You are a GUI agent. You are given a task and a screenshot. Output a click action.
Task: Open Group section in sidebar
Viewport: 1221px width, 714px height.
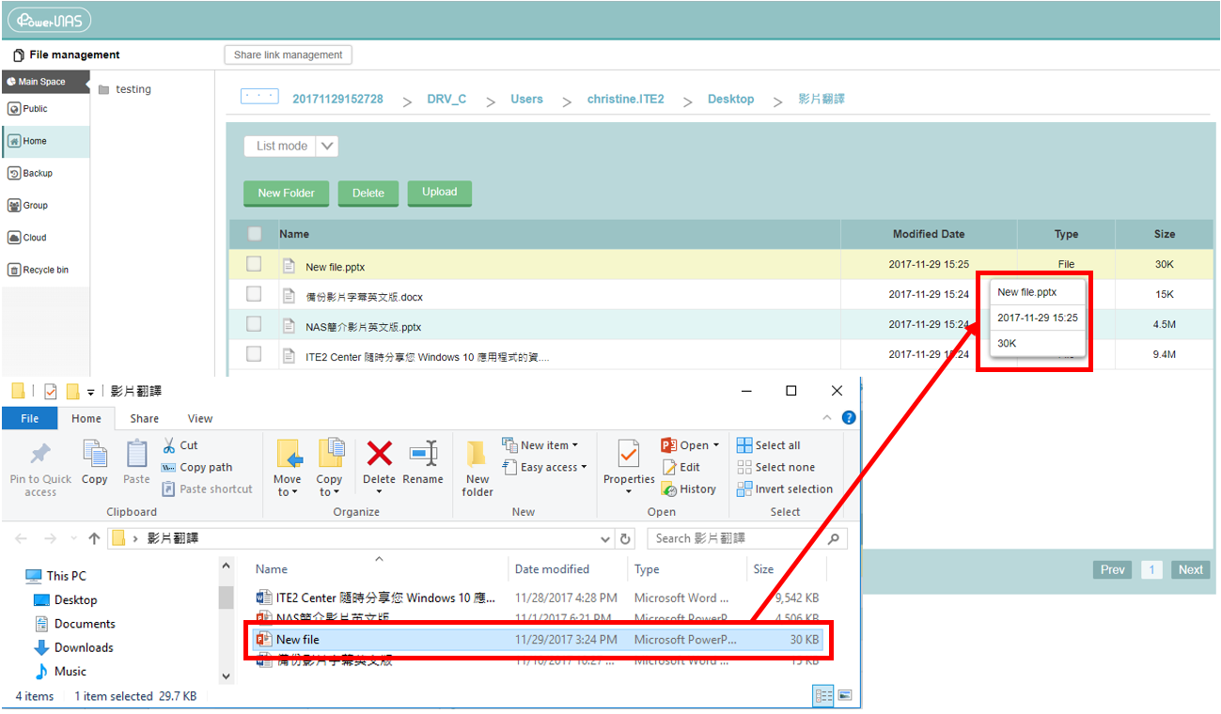click(28, 206)
